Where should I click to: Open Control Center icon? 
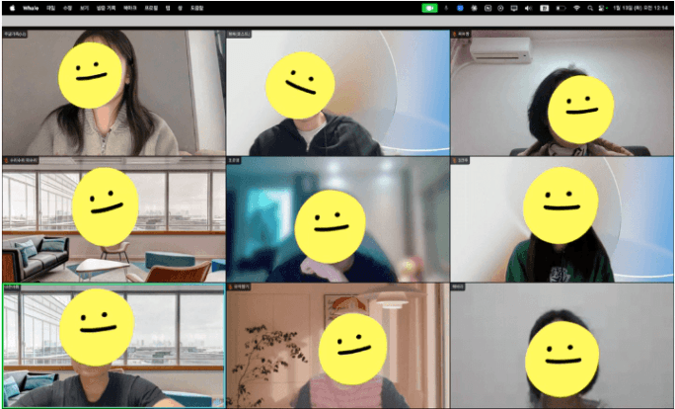coord(602,8)
